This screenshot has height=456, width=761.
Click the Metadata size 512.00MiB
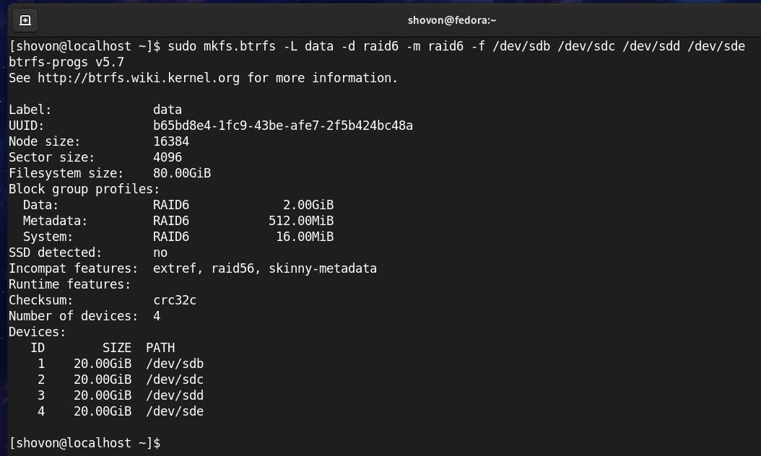(x=301, y=221)
